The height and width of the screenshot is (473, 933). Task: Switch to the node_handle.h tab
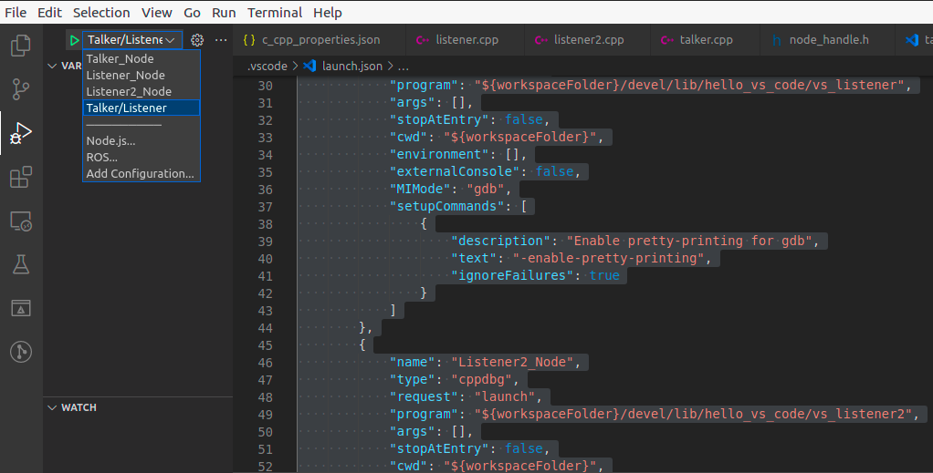click(x=828, y=40)
